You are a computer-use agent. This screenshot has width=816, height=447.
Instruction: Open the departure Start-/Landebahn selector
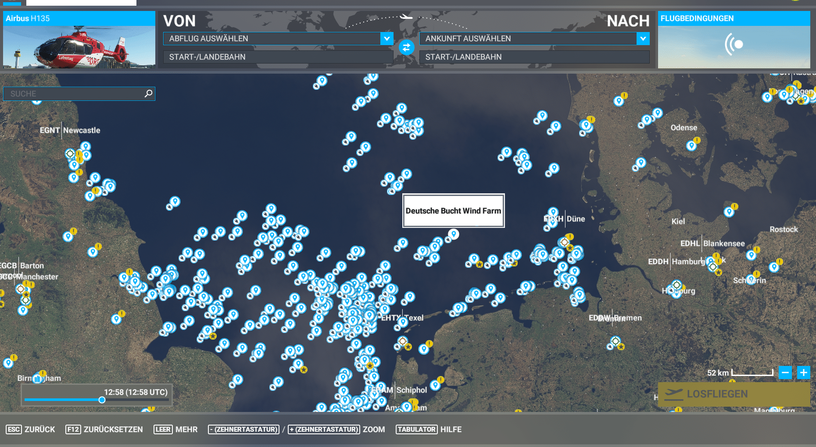(278, 57)
